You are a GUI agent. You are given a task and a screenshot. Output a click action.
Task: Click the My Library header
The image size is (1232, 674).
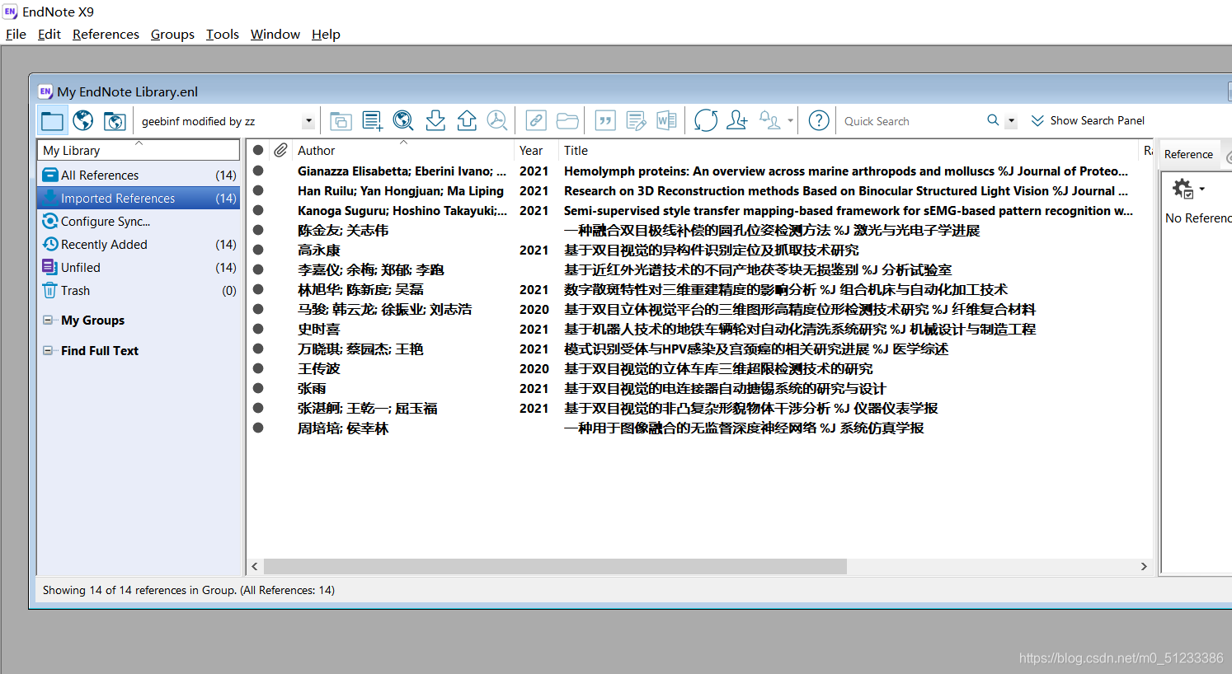tap(139, 150)
